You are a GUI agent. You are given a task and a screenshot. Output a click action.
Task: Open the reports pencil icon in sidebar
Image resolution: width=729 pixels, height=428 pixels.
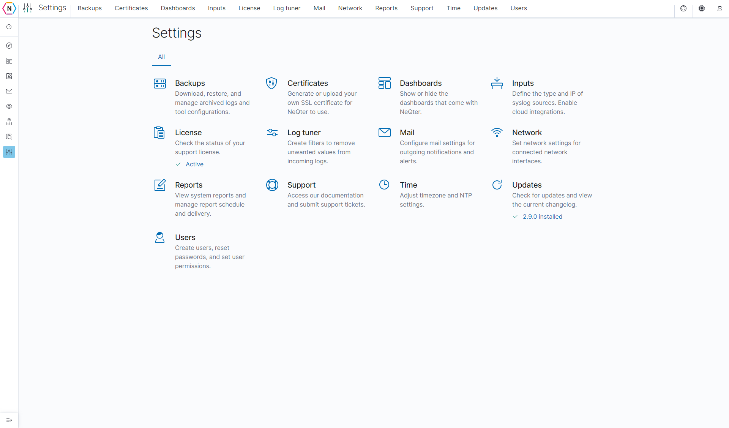(x=9, y=76)
